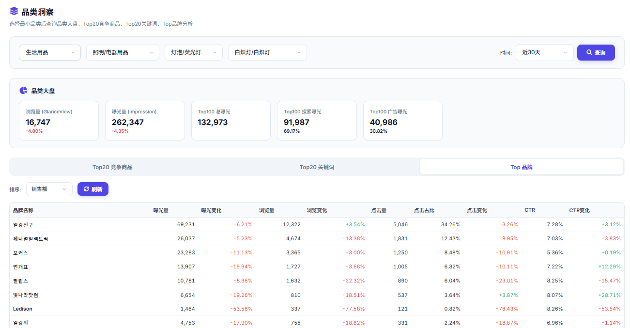
Task: Click the 132,973 total exposure value
Action: tap(213, 123)
